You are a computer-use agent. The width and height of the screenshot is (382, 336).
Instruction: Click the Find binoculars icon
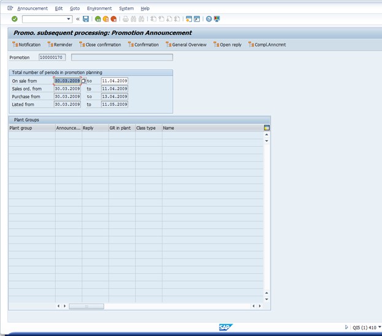coord(134,19)
